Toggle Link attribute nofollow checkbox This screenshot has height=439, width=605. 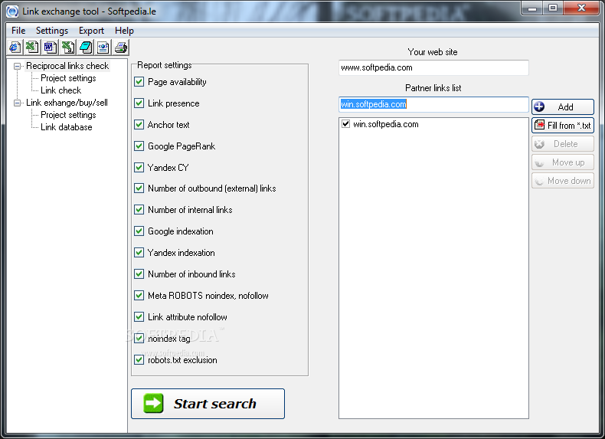pyautogui.click(x=139, y=317)
